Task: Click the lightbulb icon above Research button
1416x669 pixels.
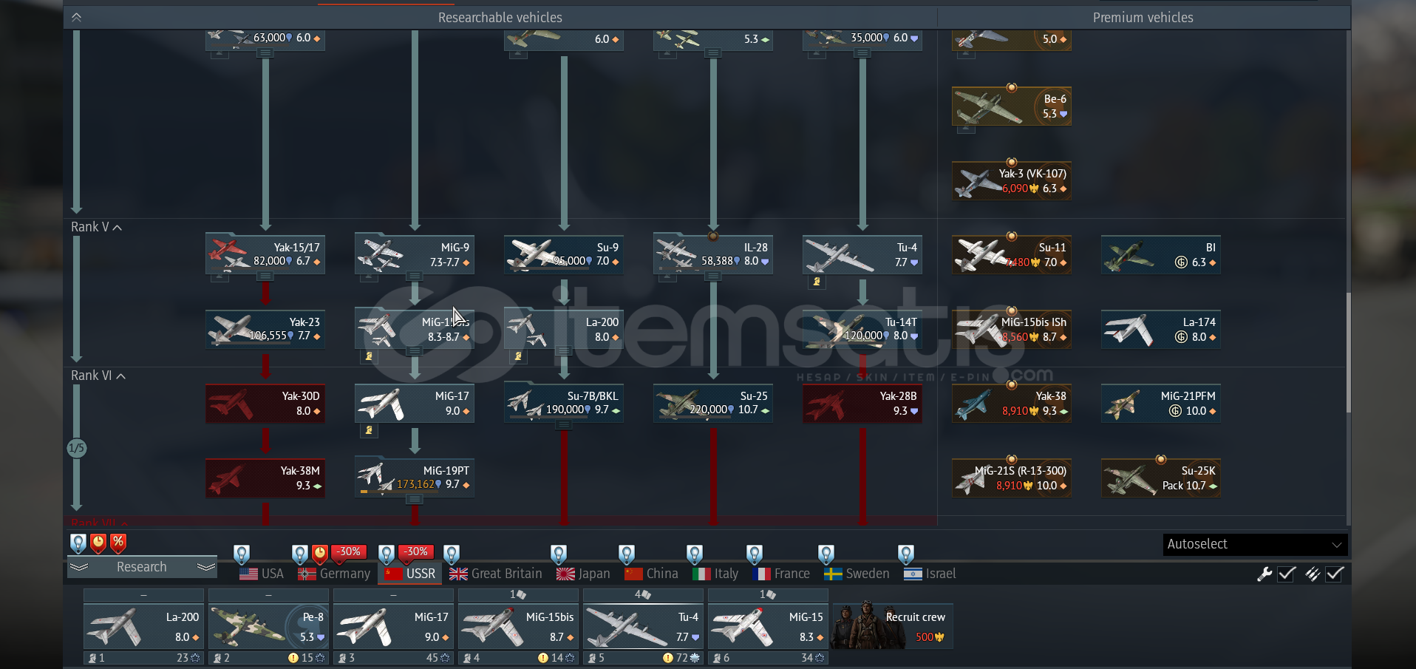Action: pos(78,543)
